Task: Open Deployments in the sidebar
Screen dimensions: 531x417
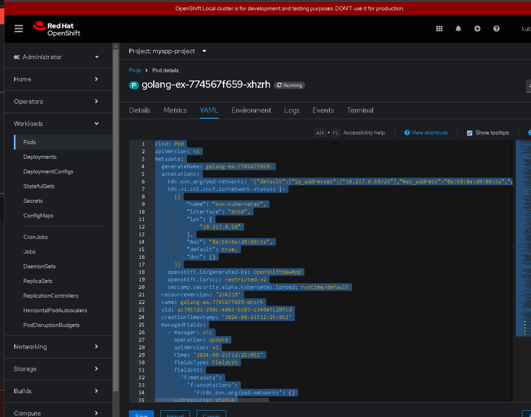Action: (x=40, y=157)
